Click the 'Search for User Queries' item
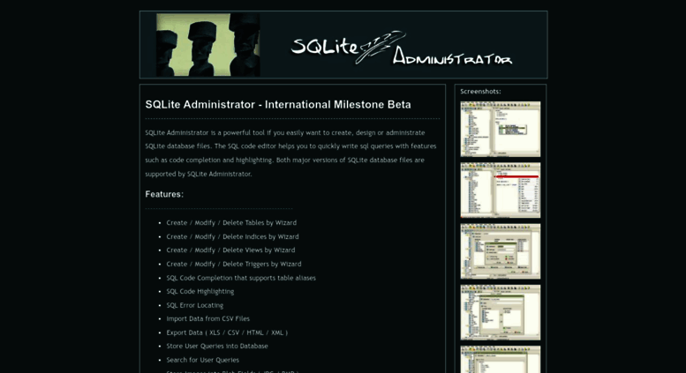This screenshot has height=373, width=686. tap(202, 360)
